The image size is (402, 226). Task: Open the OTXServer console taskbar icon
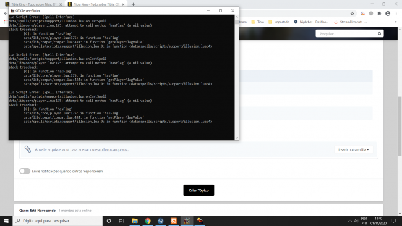coord(187,220)
